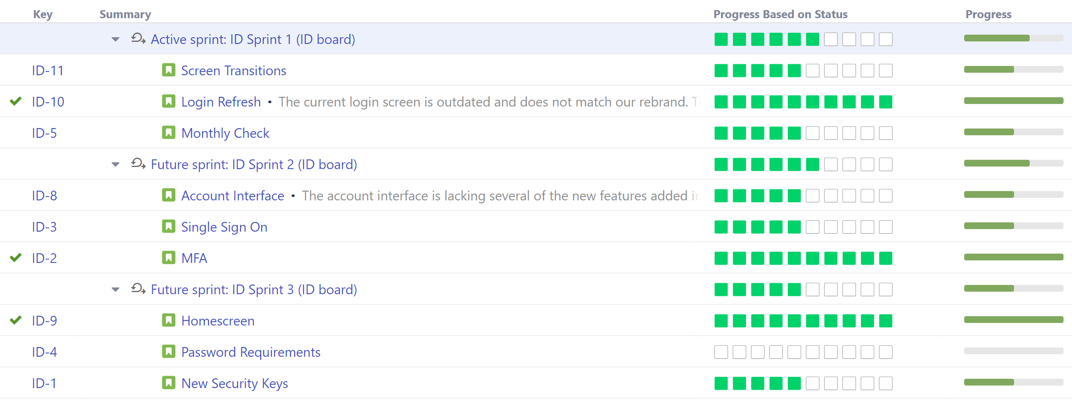The image size is (1072, 402).
Task: Collapse the Future sprint ID Sprint 3 group
Action: 115,289
